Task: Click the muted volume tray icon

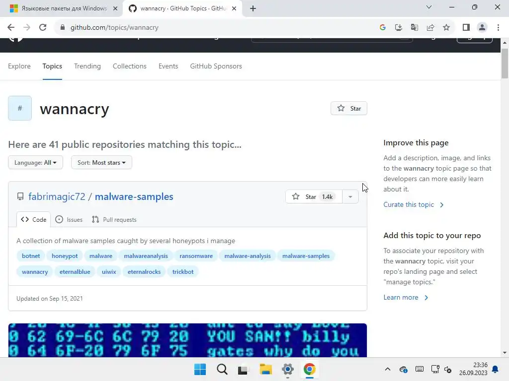Action: pyautogui.click(x=448, y=369)
